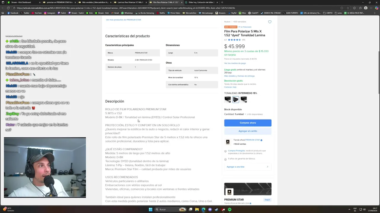Close the 'Film Para Polarizar 5 Mts' tab
Viewport: 380px width, 213px height.
pos(181,2)
